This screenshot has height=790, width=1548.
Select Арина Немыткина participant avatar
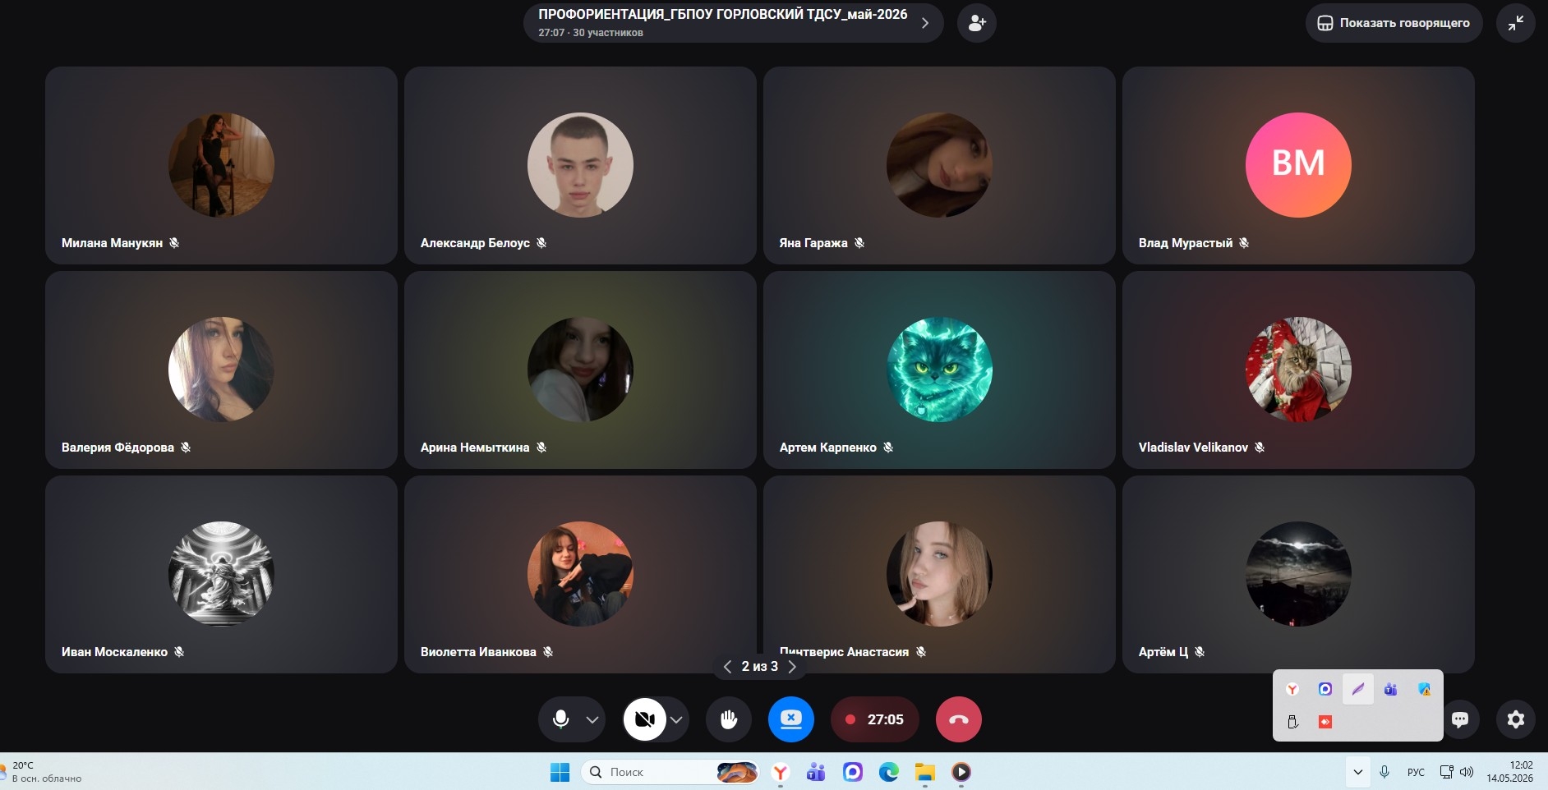(580, 370)
